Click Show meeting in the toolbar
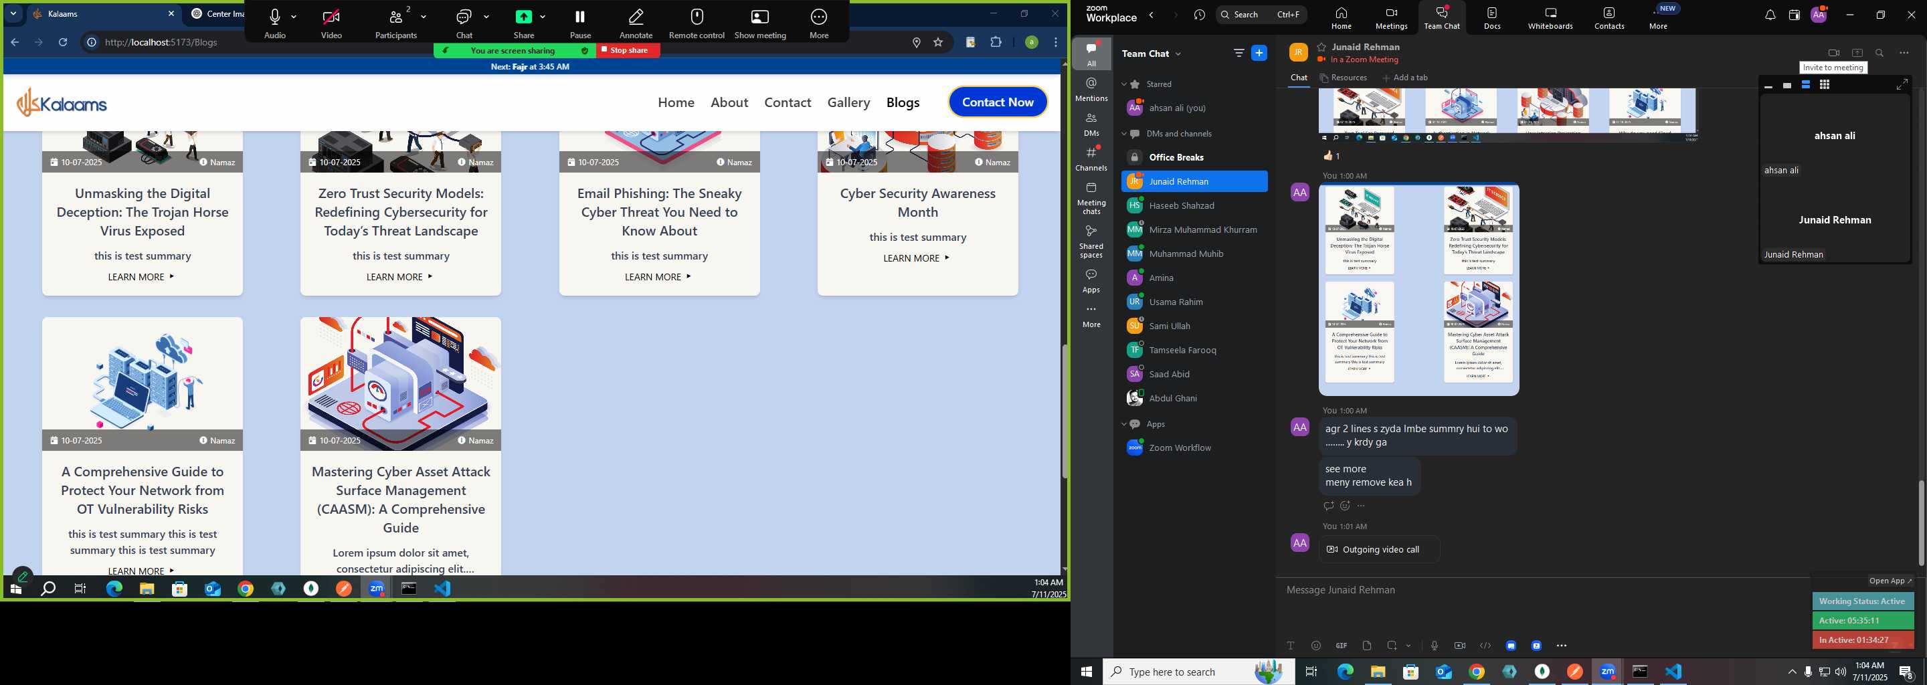This screenshot has width=1927, height=685. tap(760, 23)
